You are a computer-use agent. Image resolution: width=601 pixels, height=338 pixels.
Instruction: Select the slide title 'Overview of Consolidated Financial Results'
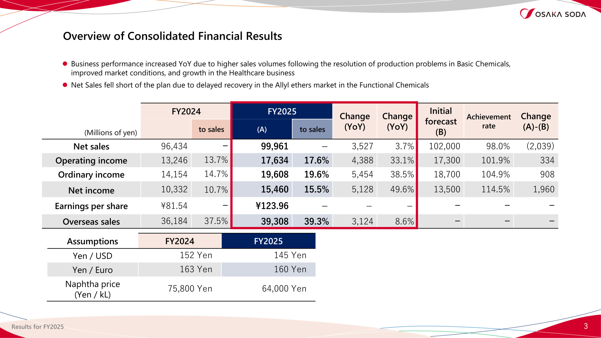[172, 36]
